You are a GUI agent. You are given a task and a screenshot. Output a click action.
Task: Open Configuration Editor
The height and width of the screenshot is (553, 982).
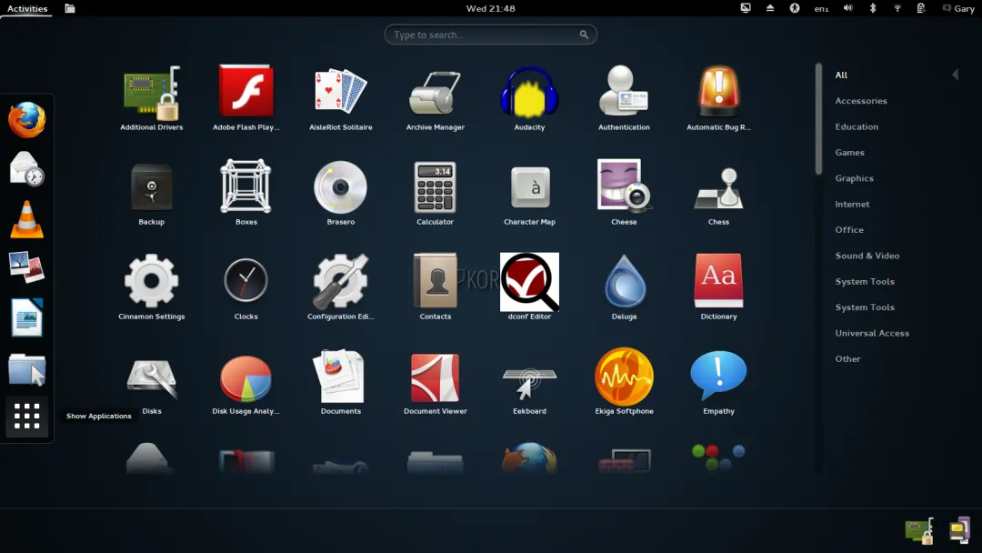[x=341, y=281]
